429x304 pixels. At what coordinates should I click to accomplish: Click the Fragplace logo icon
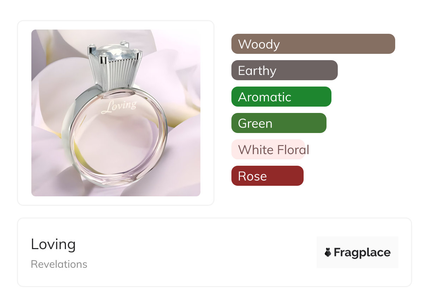tap(328, 252)
